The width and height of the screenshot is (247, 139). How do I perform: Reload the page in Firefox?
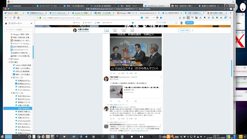pos(14,18)
